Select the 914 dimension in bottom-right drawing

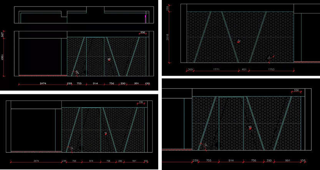click(232, 161)
